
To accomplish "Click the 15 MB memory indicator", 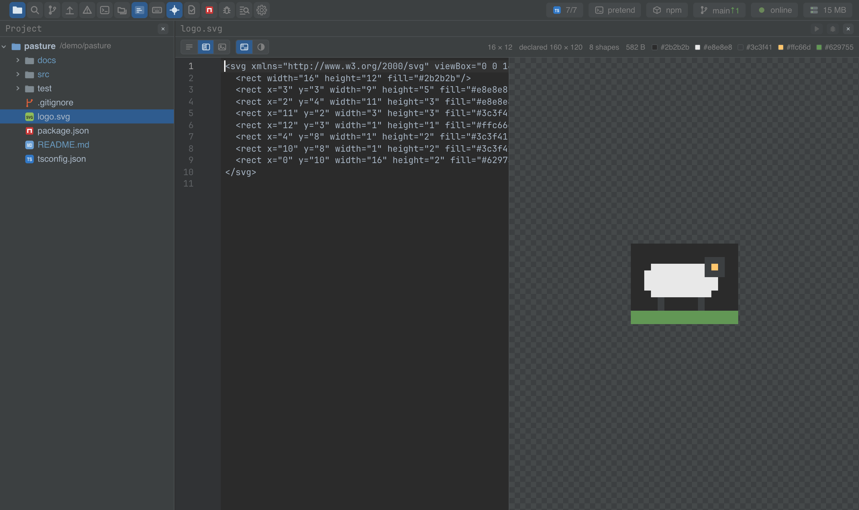I will tap(828, 10).
